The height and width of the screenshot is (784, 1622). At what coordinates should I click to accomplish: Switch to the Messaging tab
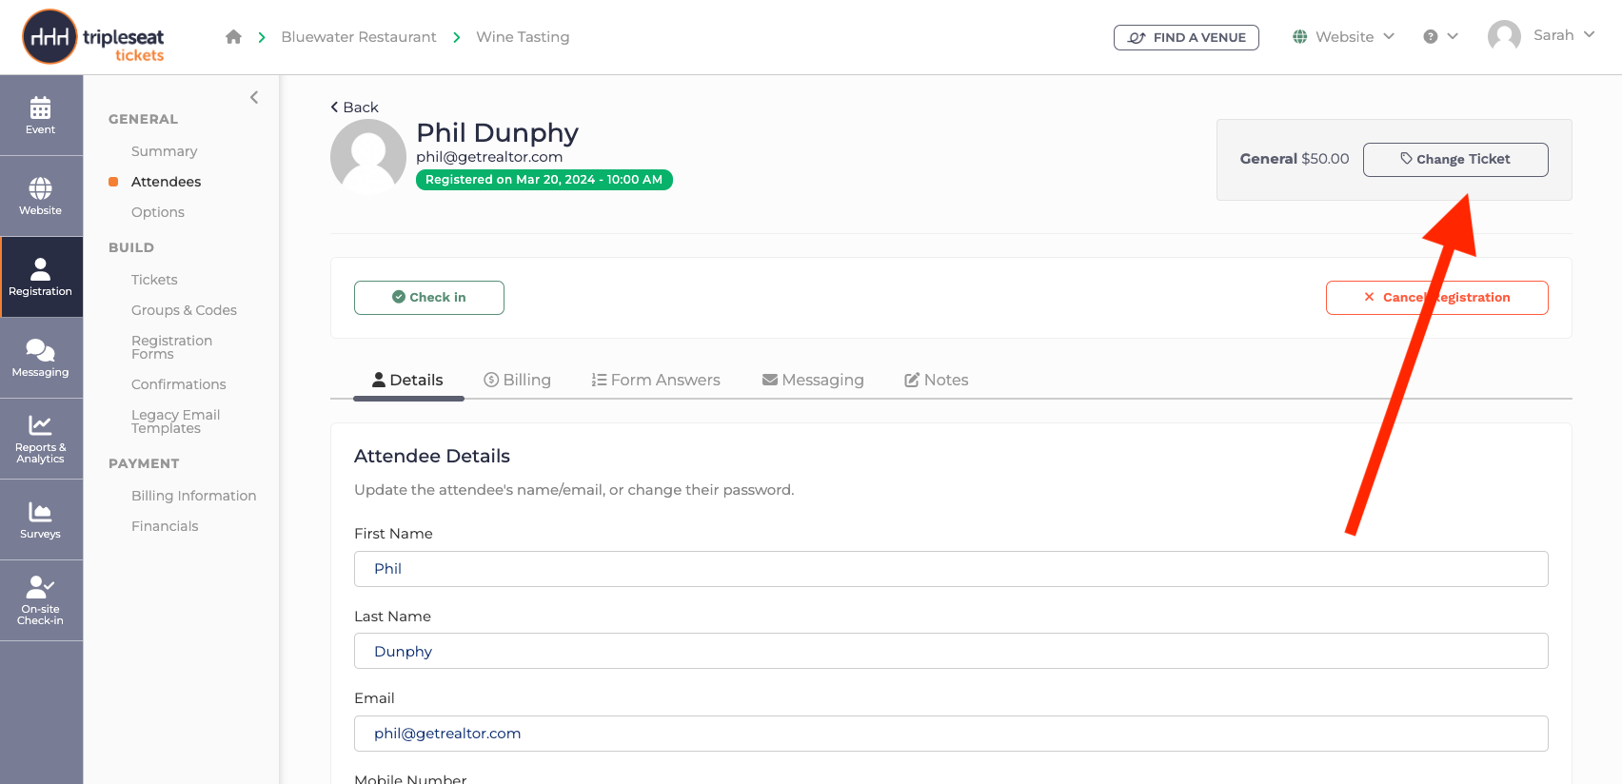point(813,380)
